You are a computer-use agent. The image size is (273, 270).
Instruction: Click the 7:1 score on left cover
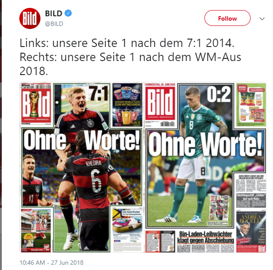[x=99, y=94]
